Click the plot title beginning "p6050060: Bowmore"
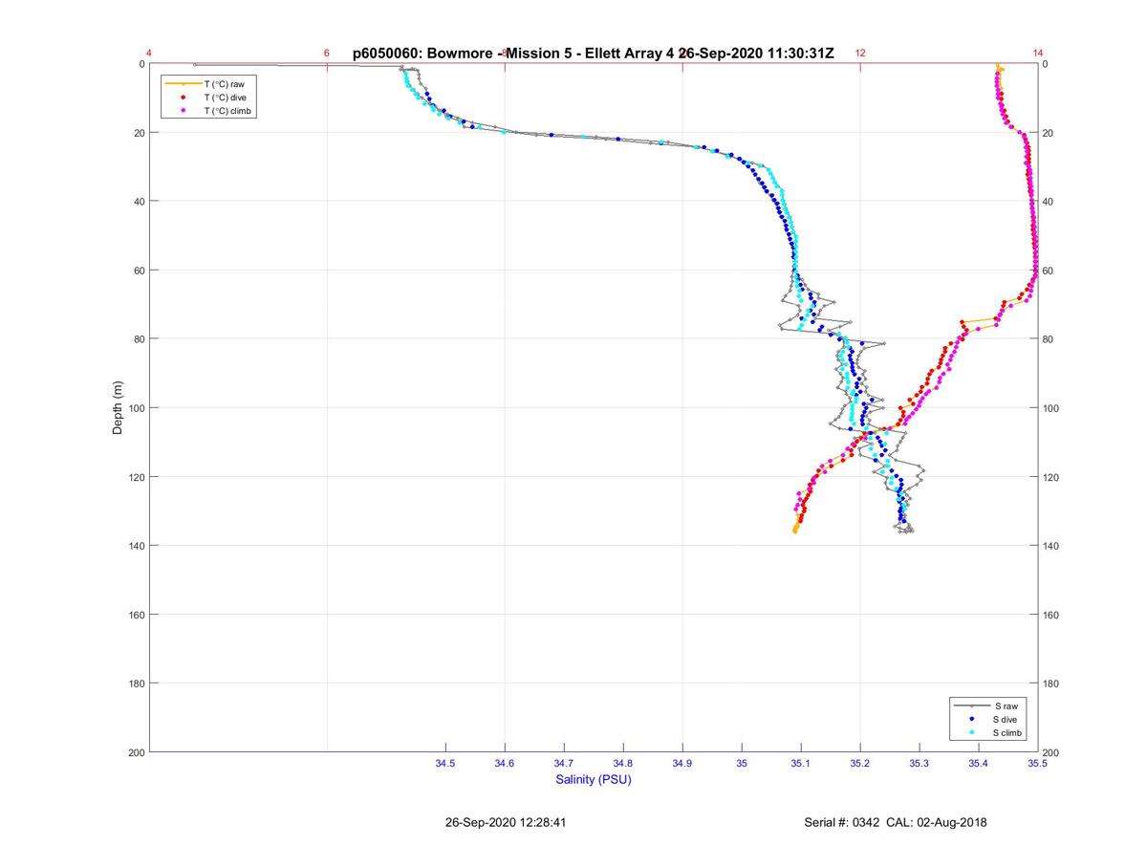The image size is (1147, 846). coord(594,54)
